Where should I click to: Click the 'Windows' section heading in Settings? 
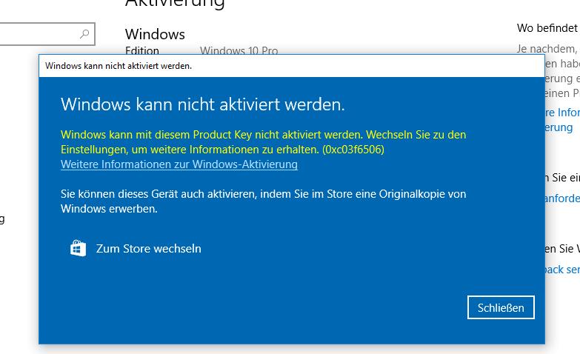pos(155,34)
